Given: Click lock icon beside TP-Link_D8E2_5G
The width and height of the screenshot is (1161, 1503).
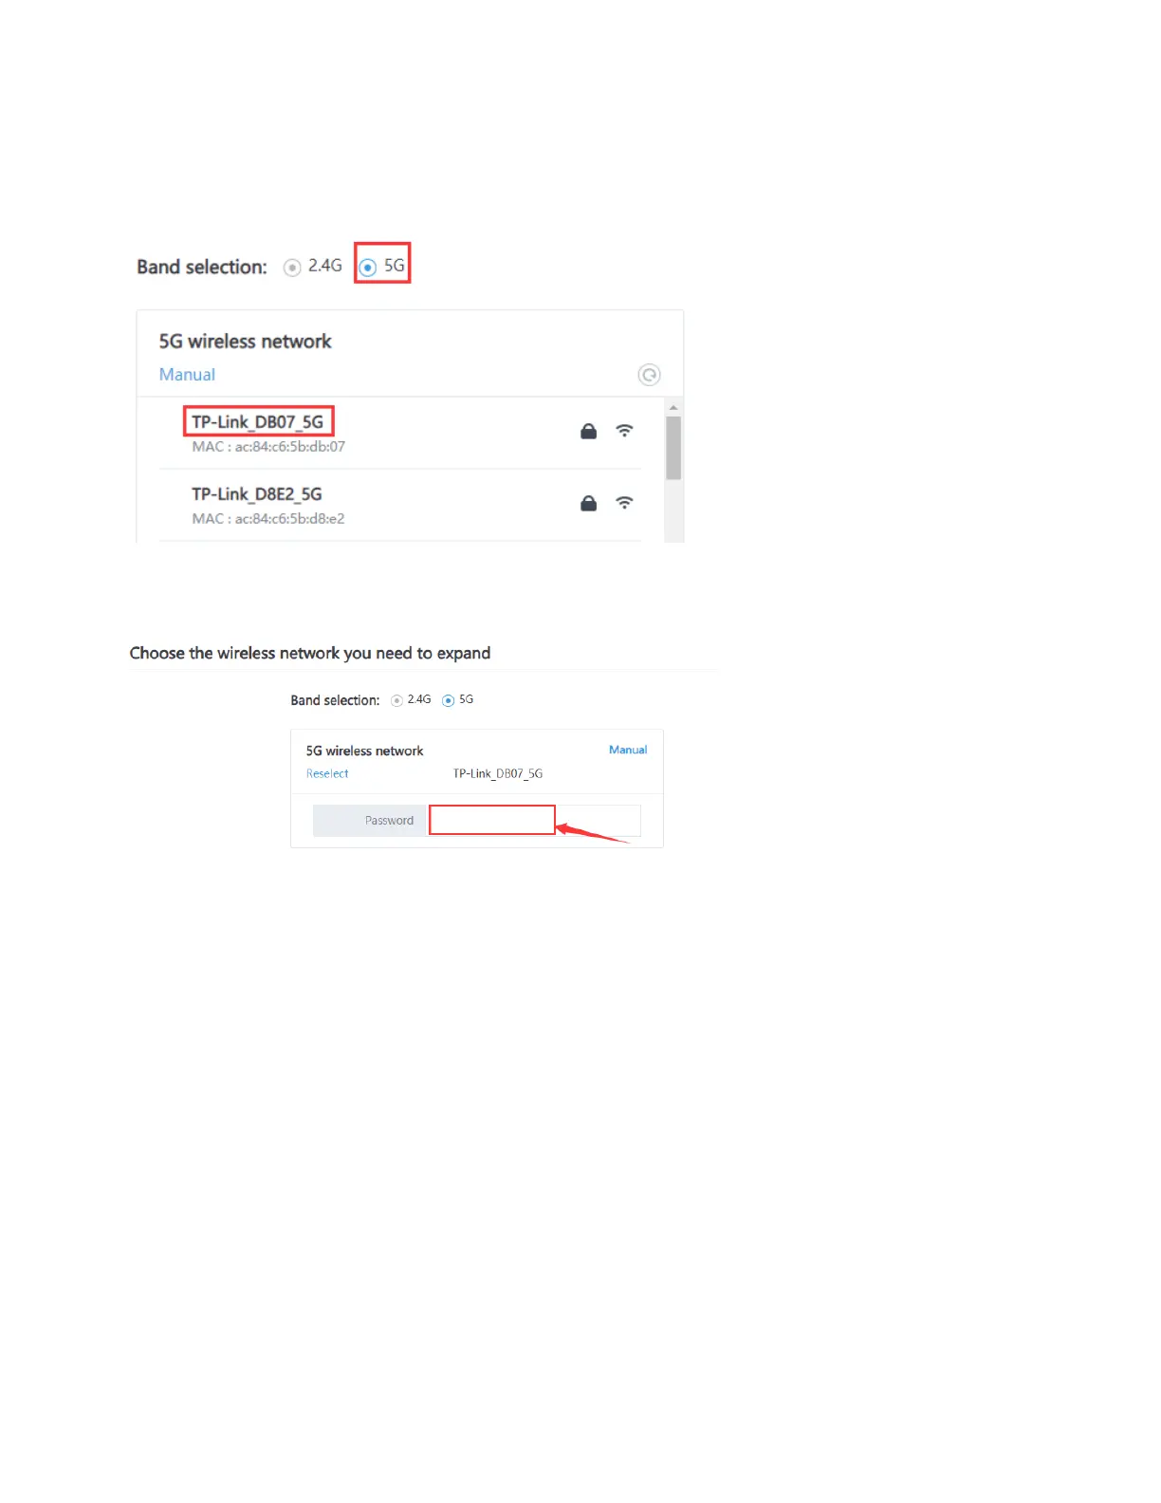Looking at the screenshot, I should [588, 503].
